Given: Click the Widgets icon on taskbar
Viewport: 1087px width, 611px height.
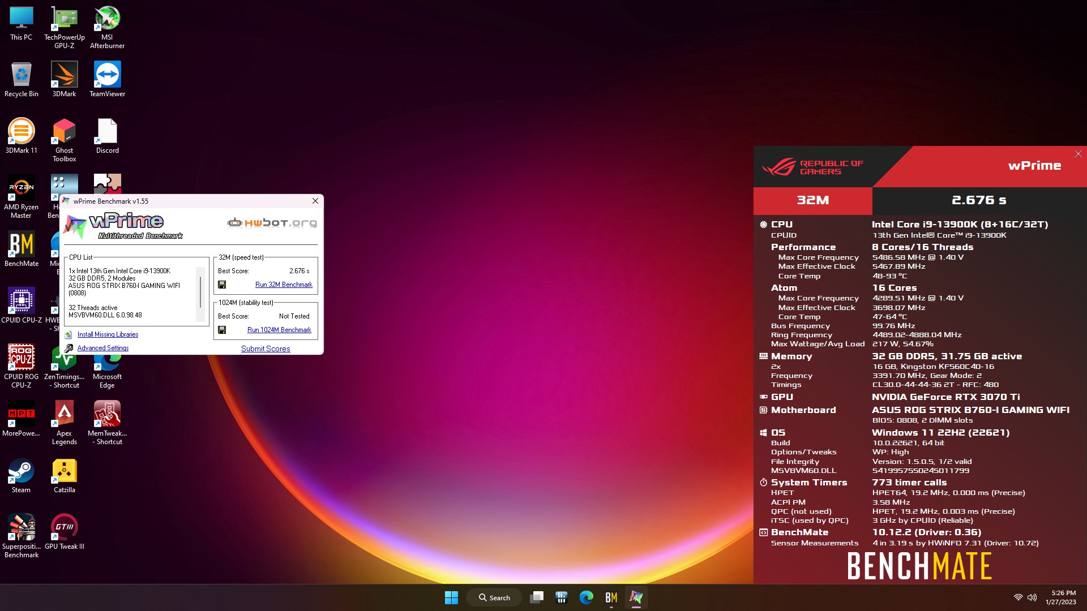Looking at the screenshot, I should tap(562, 597).
